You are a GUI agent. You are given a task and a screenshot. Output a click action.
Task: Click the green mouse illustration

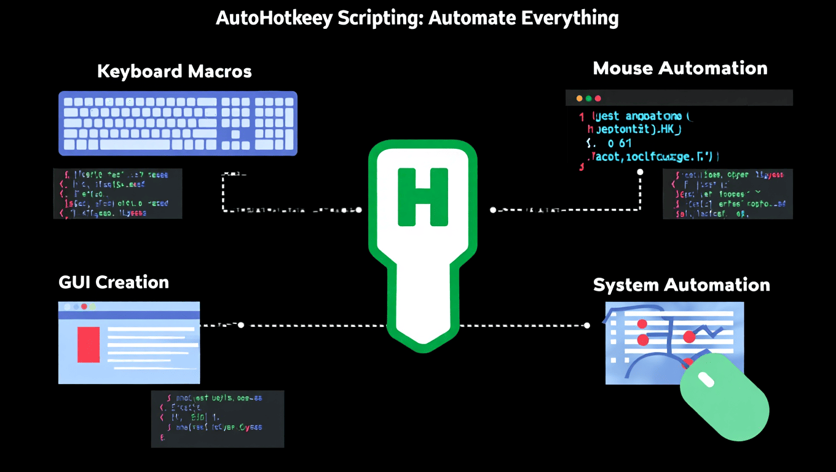(725, 397)
